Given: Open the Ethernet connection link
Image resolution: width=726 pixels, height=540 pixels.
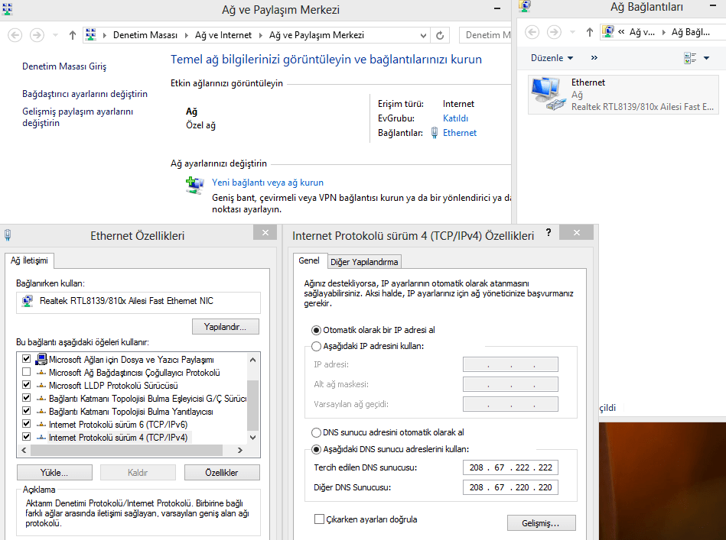Looking at the screenshot, I should (460, 133).
